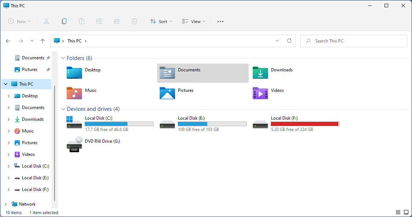The image size is (412, 217).
Task: Click the Delete trash can icon
Action: click(134, 22)
